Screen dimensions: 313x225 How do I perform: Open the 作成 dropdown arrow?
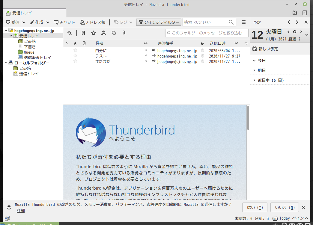(48, 22)
